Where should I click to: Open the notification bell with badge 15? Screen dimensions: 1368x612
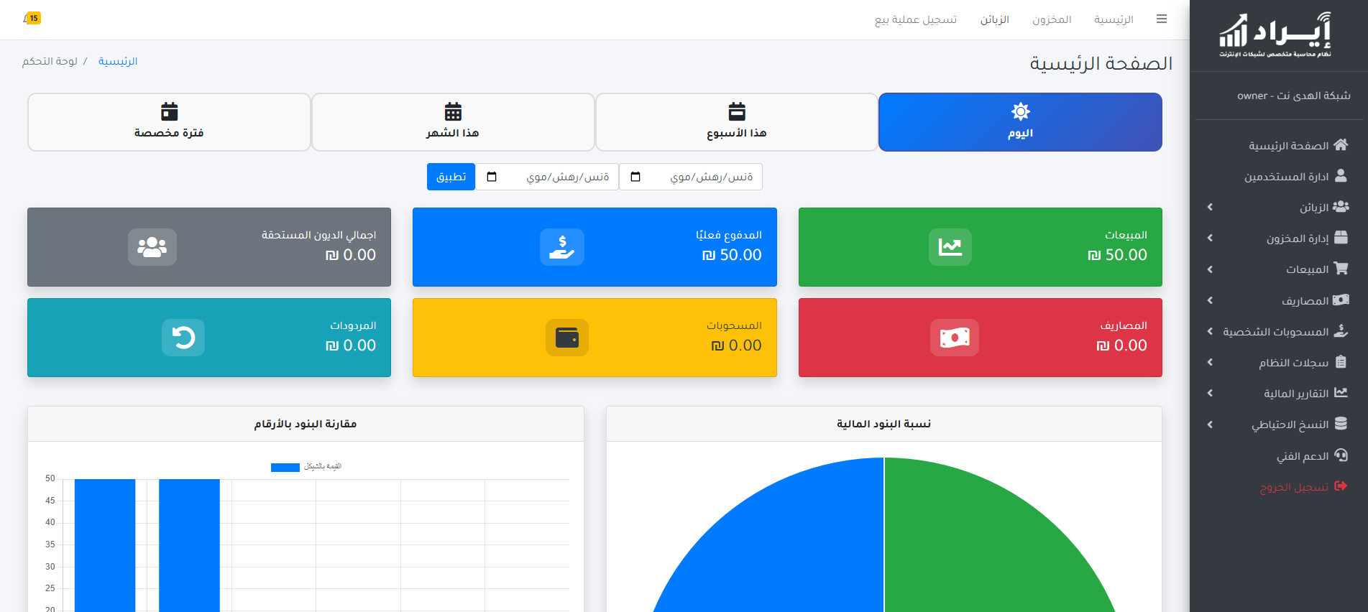click(32, 19)
